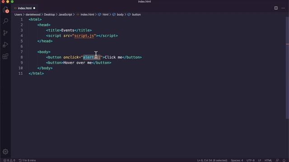Click the onclick attribute on line 8
289x162 pixels.
coord(71,57)
